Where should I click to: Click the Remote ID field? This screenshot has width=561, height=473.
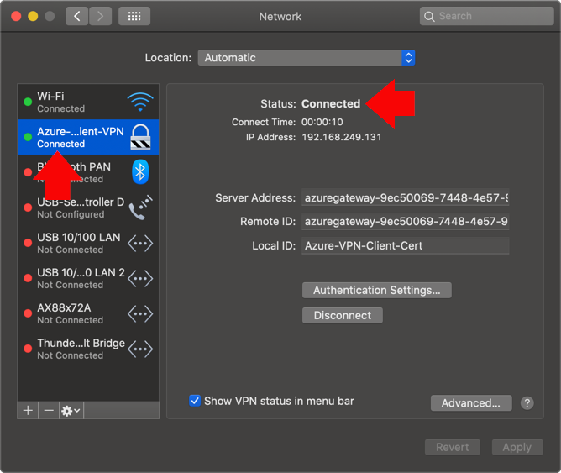[x=406, y=222]
